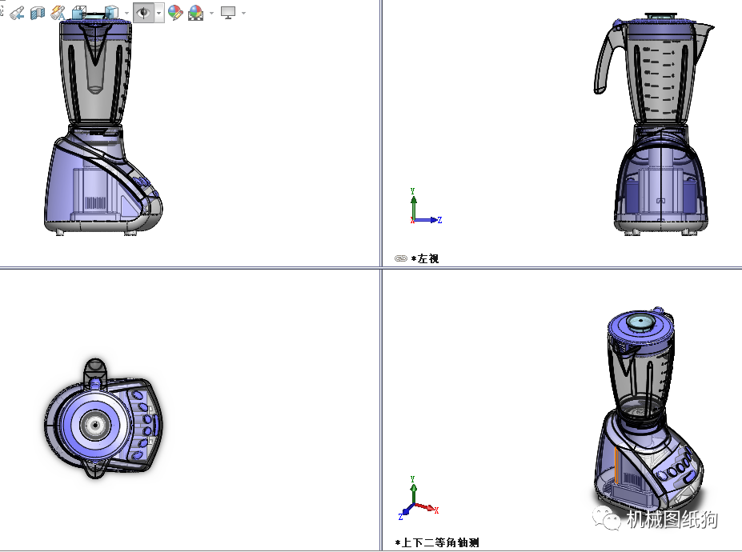Image resolution: width=742 pixels, height=552 pixels.
Task: Click the Display Style cube icon
Action: [112, 13]
